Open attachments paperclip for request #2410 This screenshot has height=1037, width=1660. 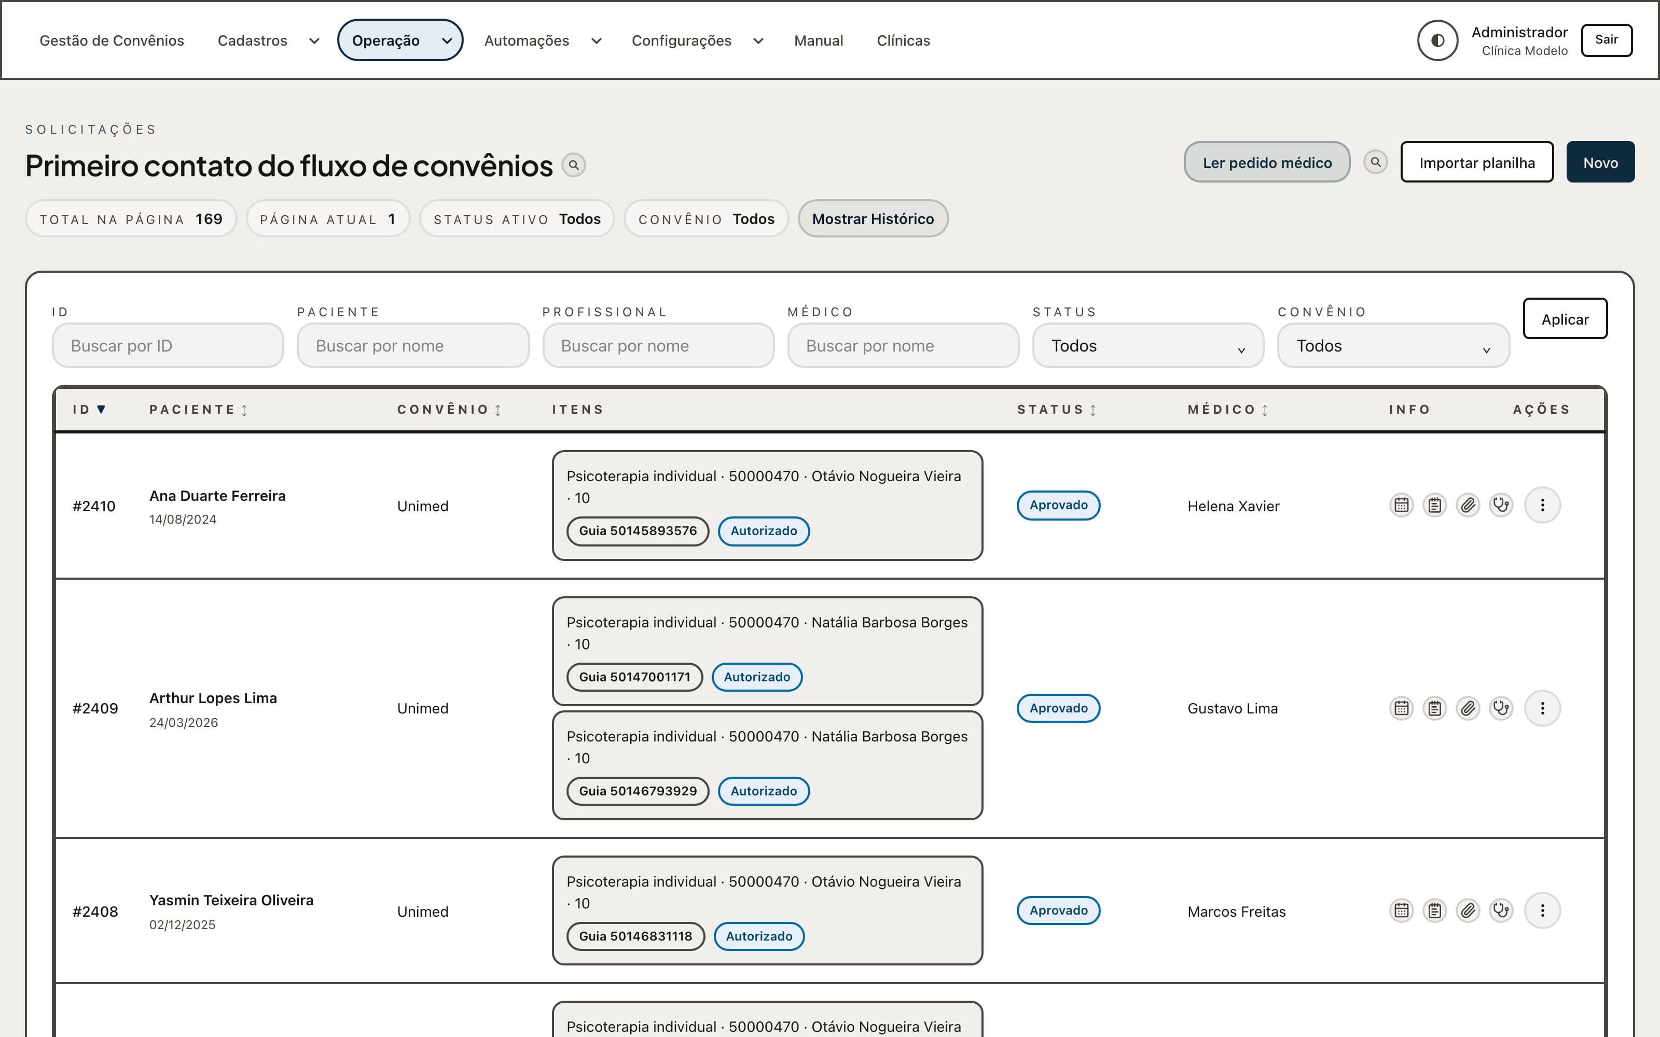[x=1468, y=506]
